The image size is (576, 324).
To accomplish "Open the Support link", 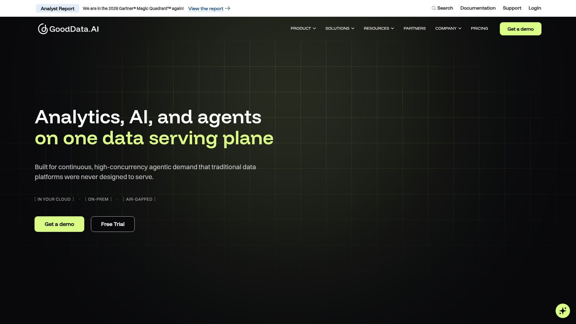I will point(512,8).
